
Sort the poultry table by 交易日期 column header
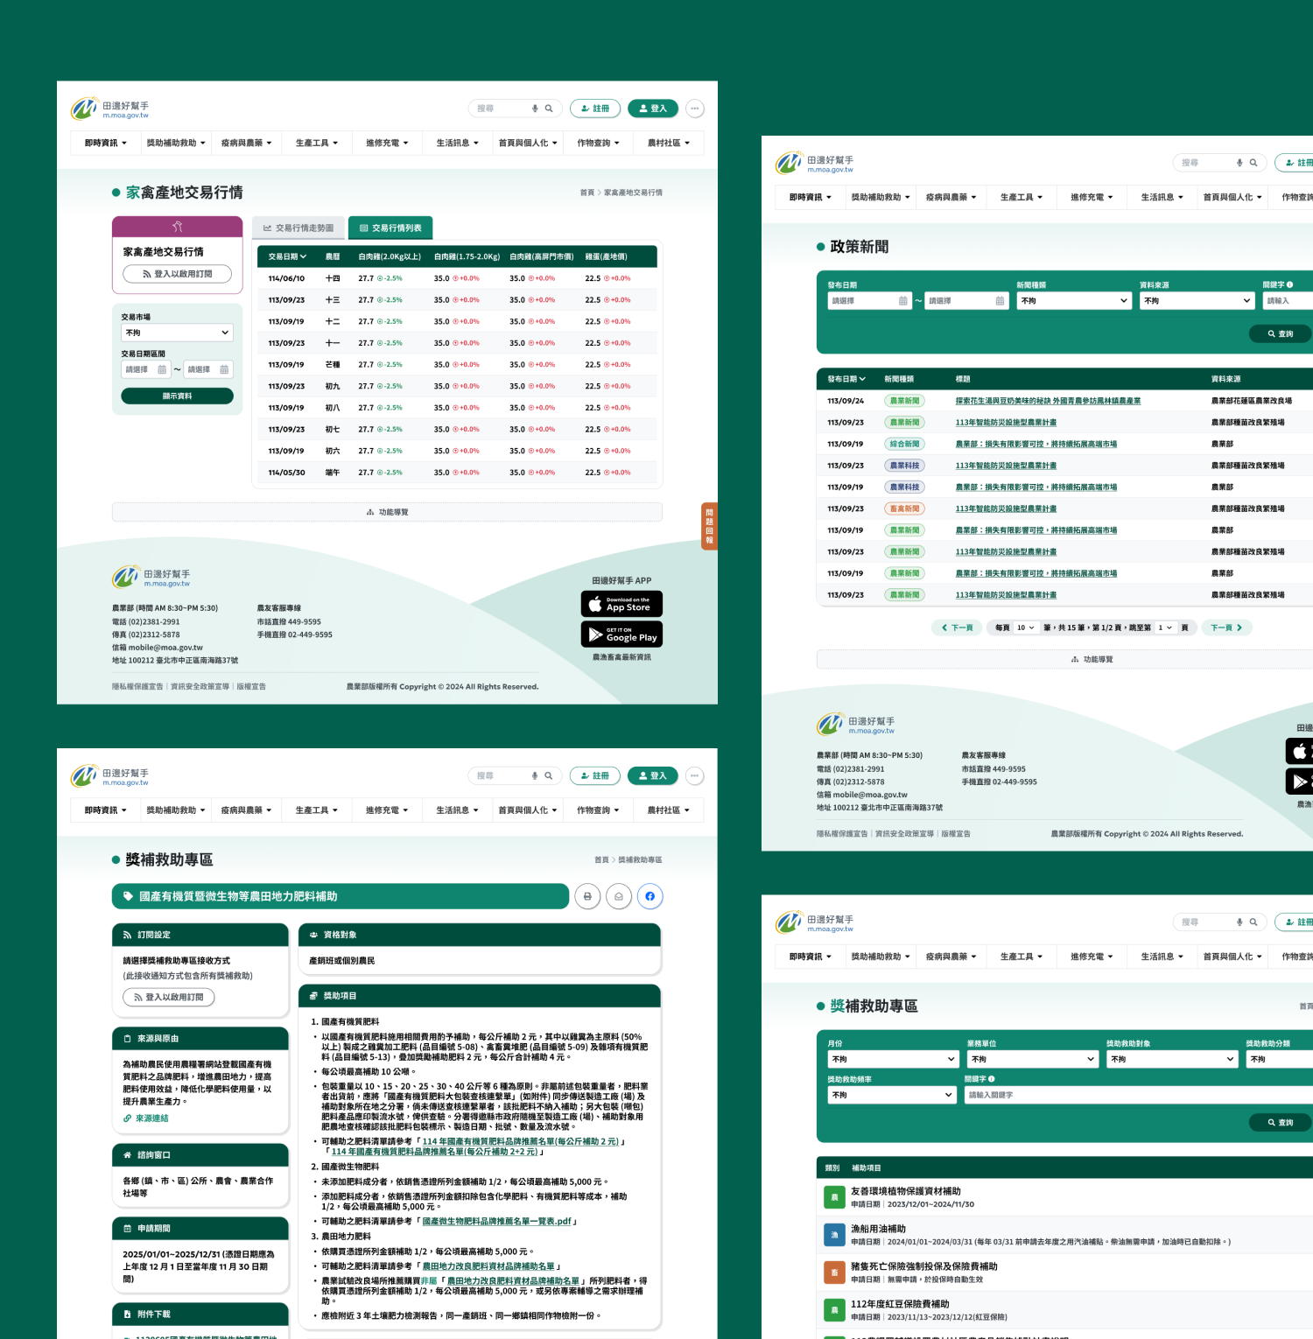click(x=287, y=256)
